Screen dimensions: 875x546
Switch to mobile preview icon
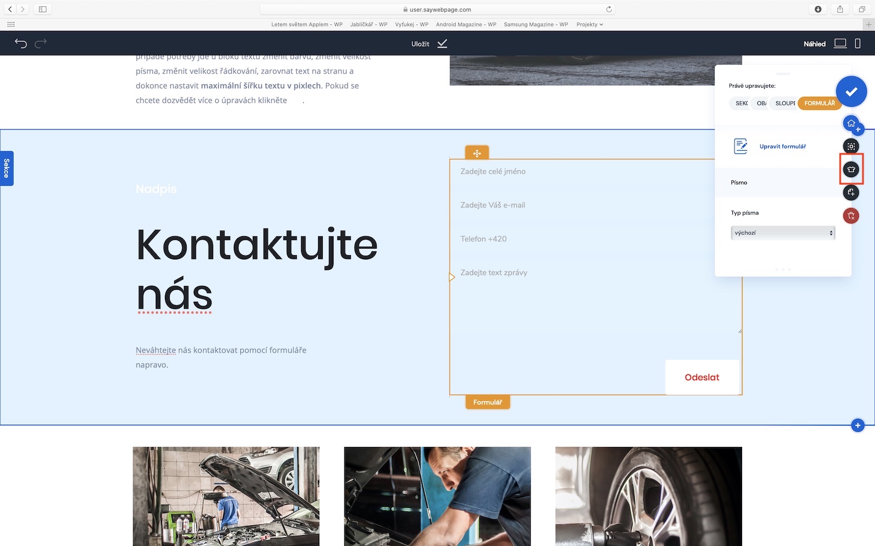coord(858,43)
